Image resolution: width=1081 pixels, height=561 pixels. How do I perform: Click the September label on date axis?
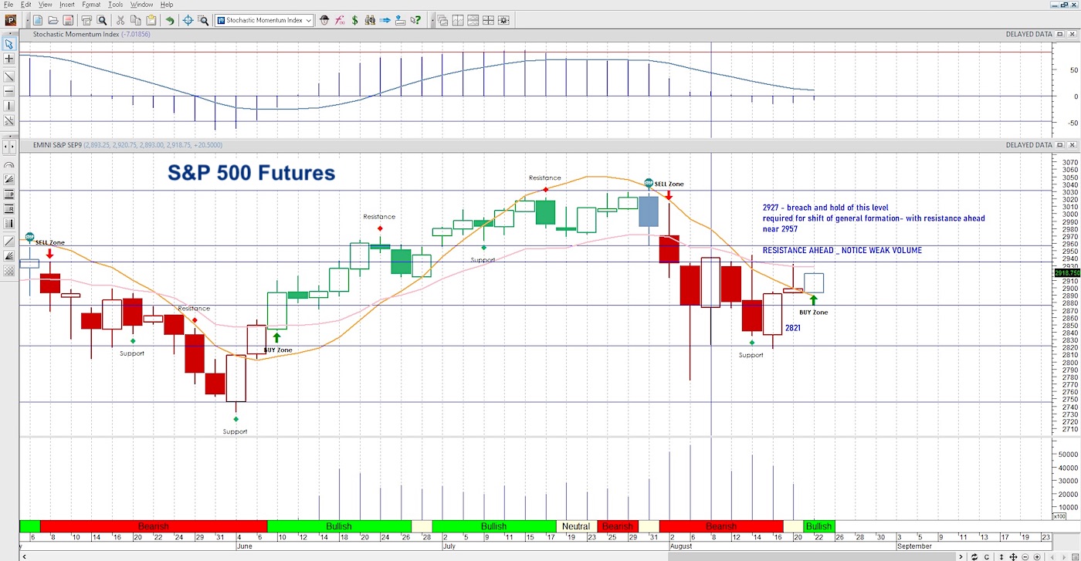(x=913, y=546)
